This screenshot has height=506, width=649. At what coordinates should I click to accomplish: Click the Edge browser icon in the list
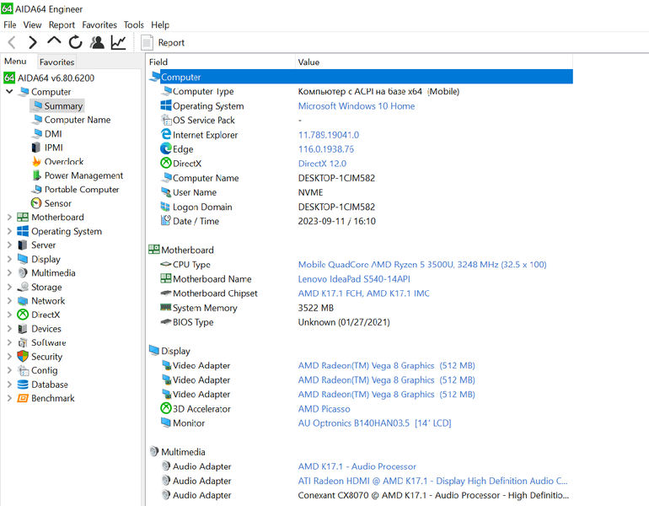166,148
